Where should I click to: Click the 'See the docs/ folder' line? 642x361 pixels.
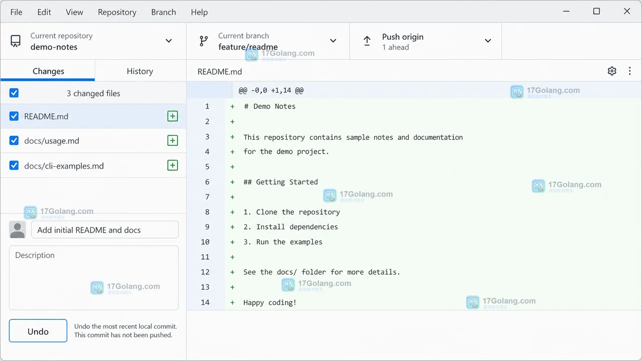pyautogui.click(x=322, y=272)
